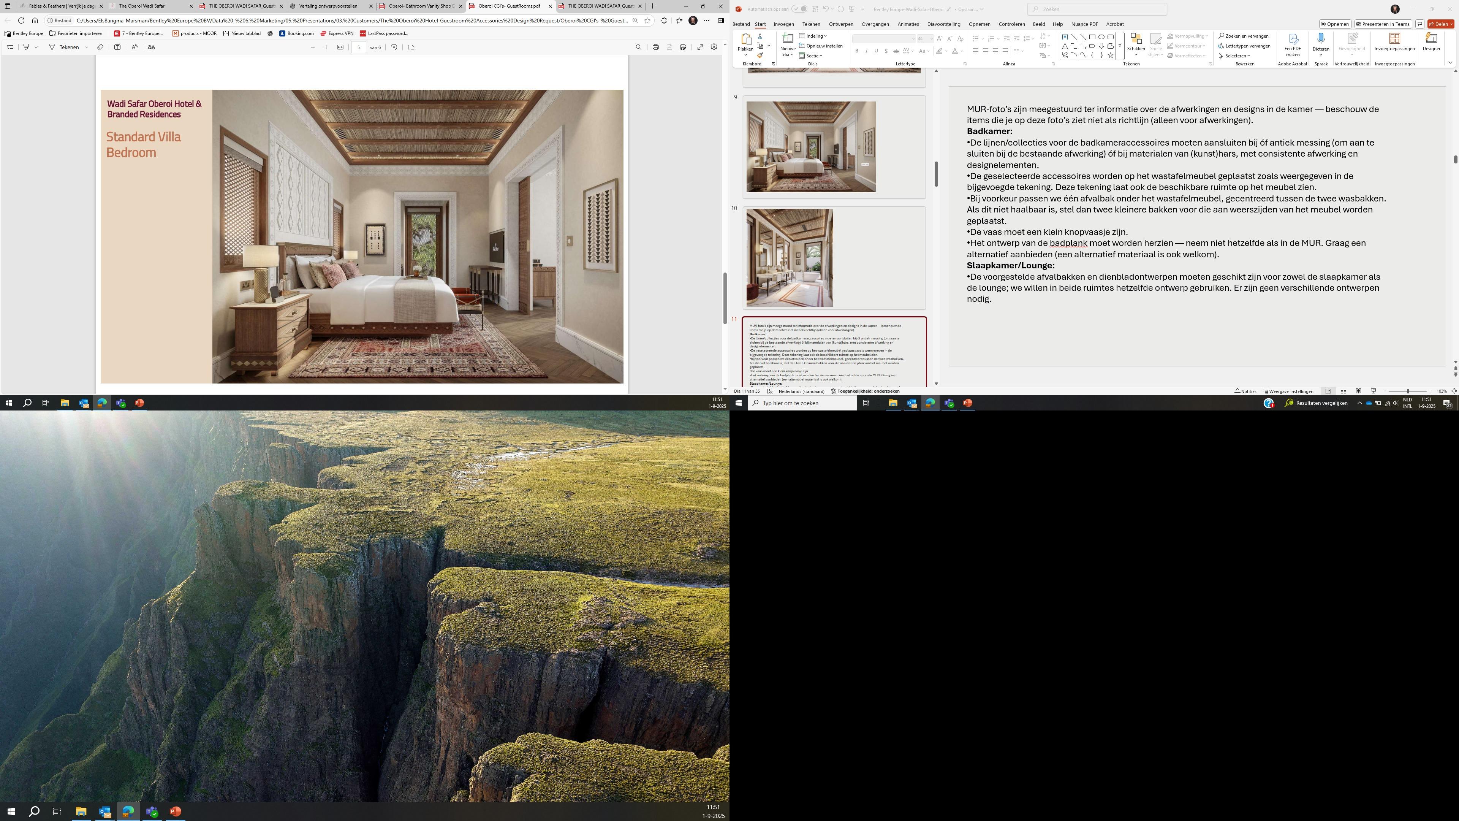The height and width of the screenshot is (821, 1459).
Task: Toggle the Notities pane in status bar
Action: point(1245,391)
